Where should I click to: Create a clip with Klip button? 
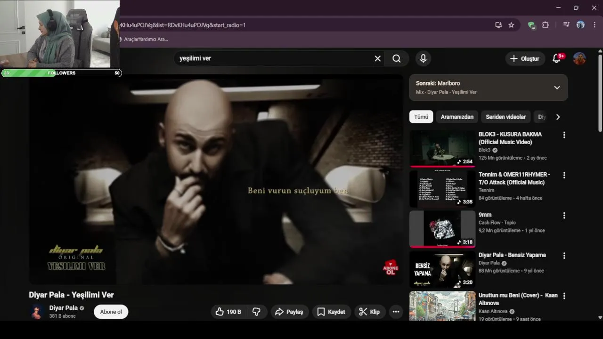[370, 312]
